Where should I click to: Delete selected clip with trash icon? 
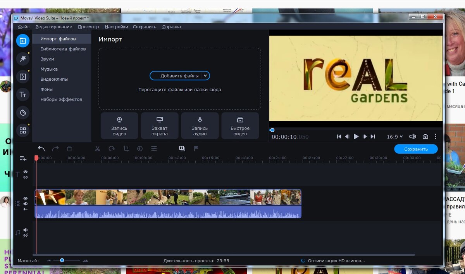[69, 148]
